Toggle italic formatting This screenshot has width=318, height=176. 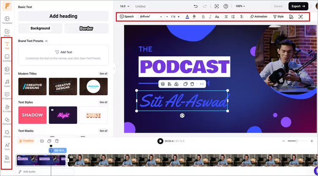[210, 17]
